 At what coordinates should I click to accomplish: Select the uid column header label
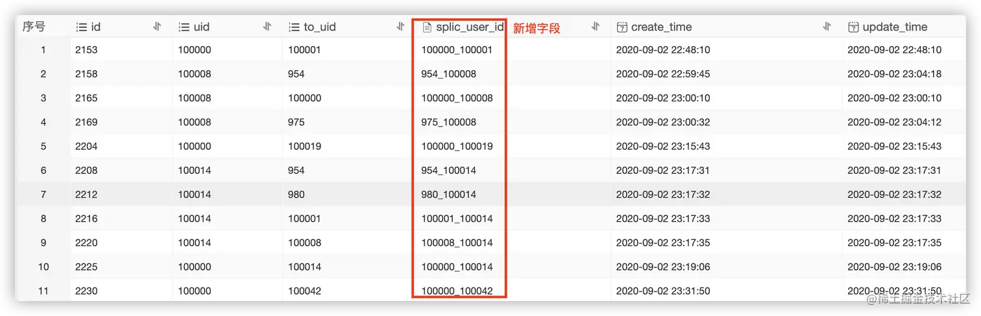coord(201,27)
